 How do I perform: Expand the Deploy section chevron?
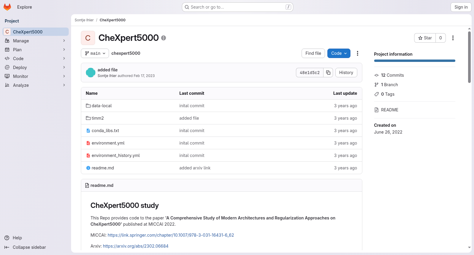pos(64,68)
